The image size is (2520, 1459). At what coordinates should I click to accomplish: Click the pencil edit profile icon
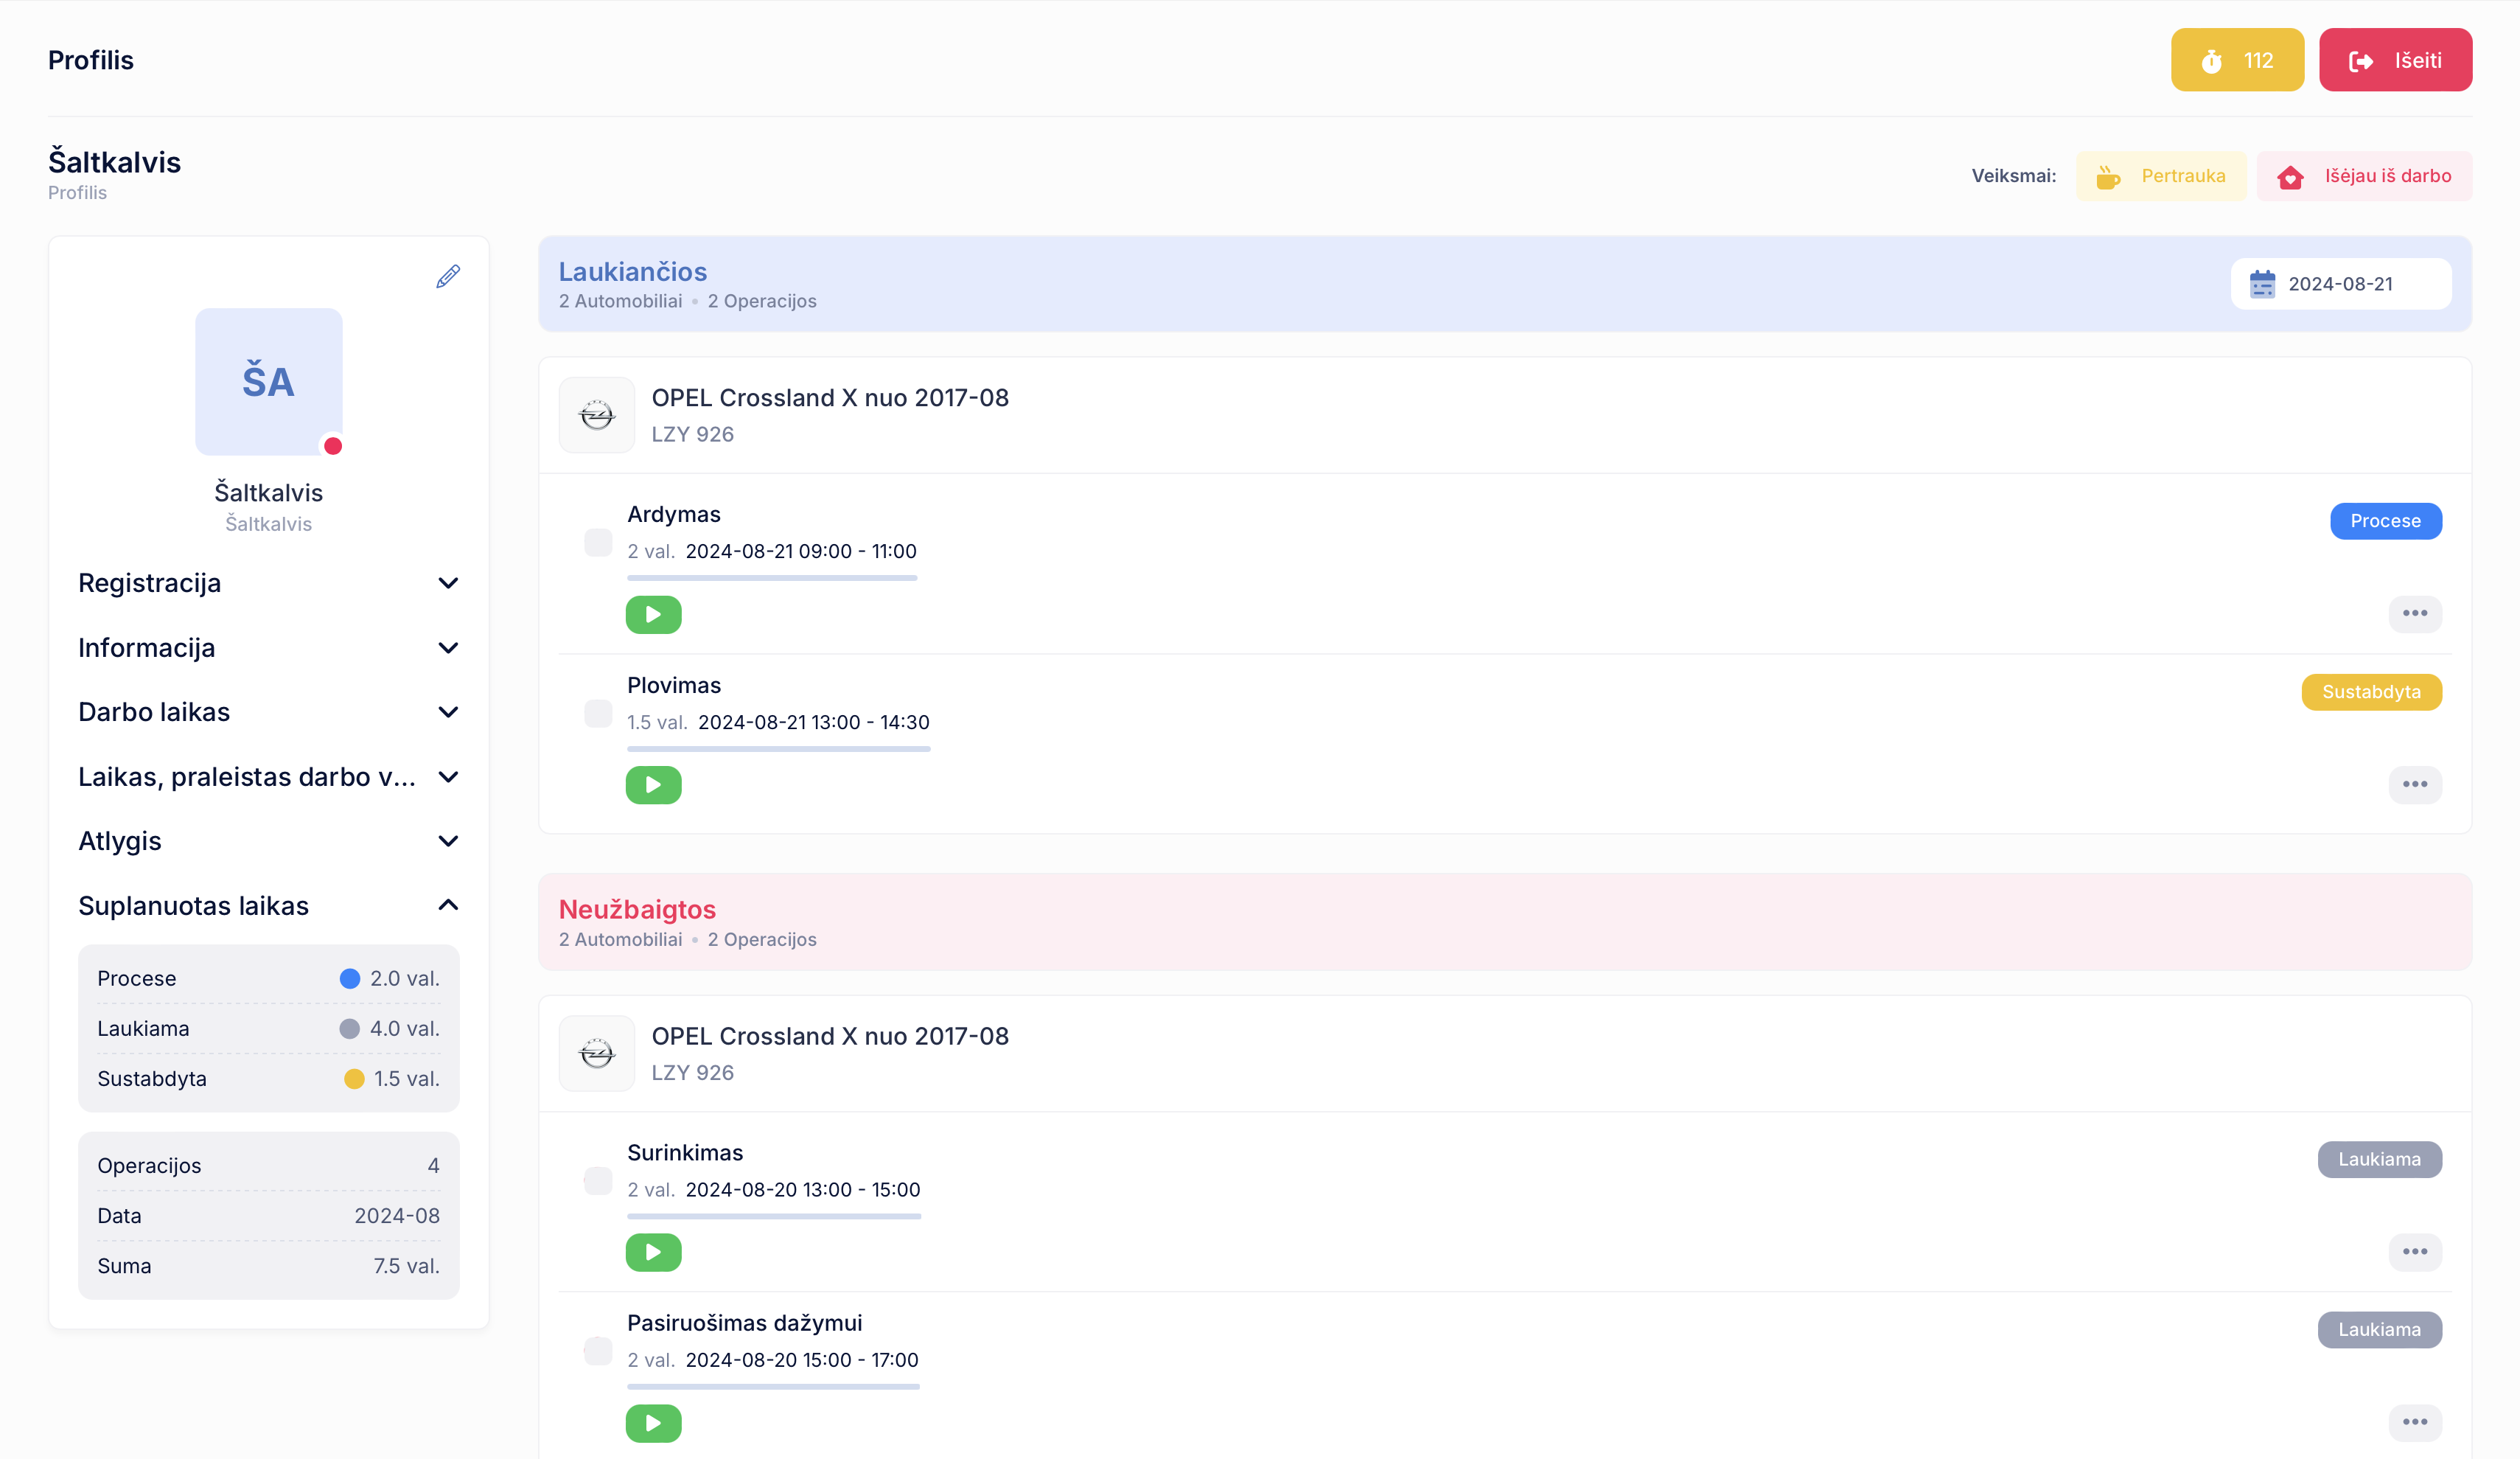pos(448,277)
